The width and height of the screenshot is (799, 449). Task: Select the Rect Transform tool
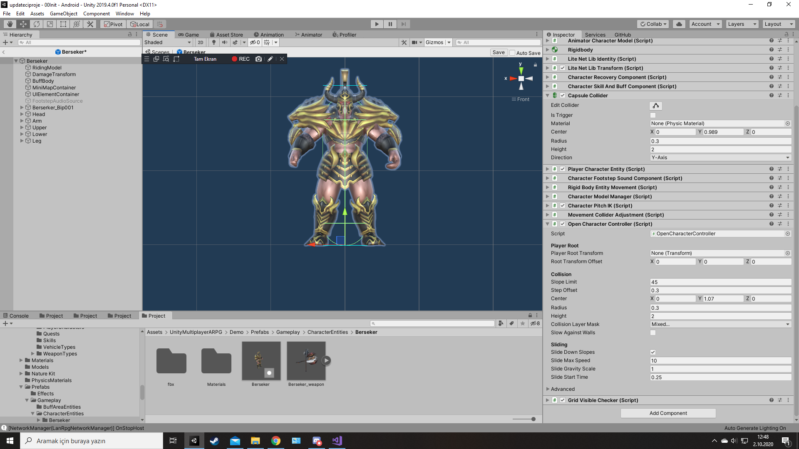pos(63,24)
